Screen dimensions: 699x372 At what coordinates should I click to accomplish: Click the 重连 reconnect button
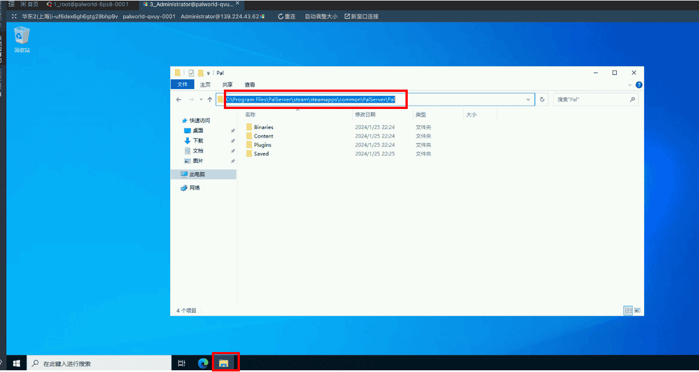(287, 17)
